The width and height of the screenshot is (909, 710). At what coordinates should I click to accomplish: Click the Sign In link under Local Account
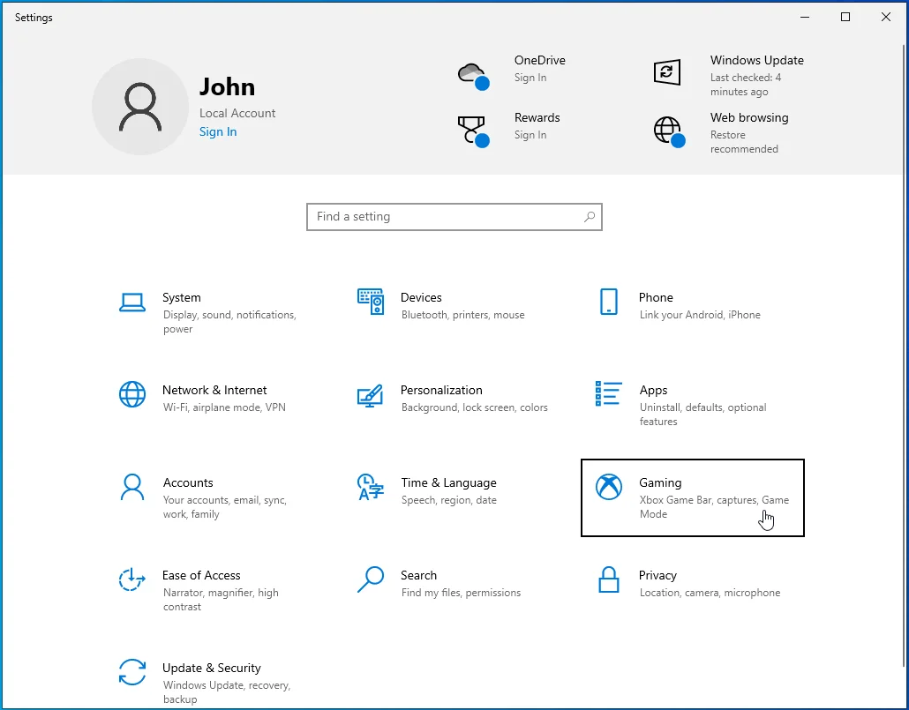click(218, 131)
